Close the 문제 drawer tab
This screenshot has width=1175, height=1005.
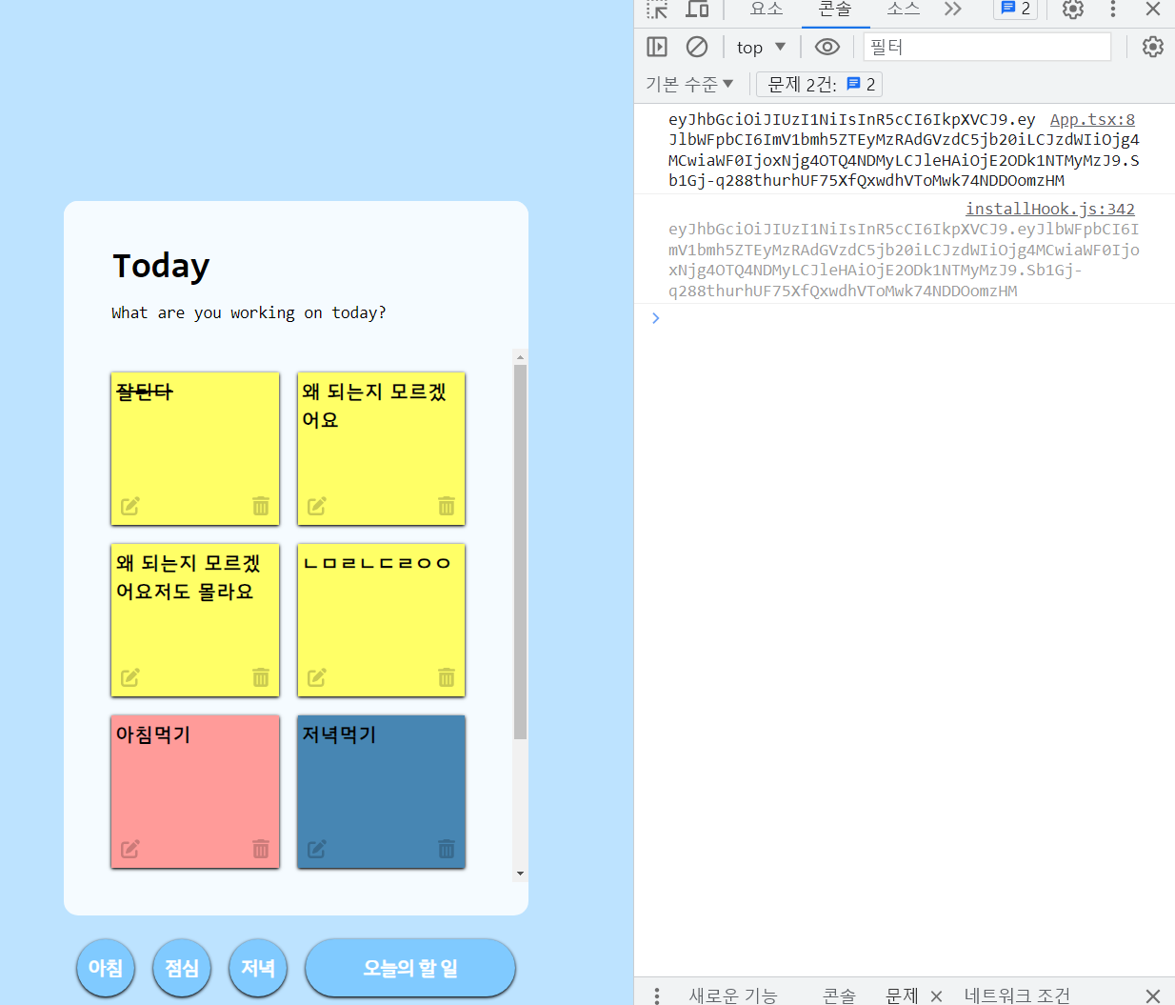pyautogui.click(x=937, y=996)
